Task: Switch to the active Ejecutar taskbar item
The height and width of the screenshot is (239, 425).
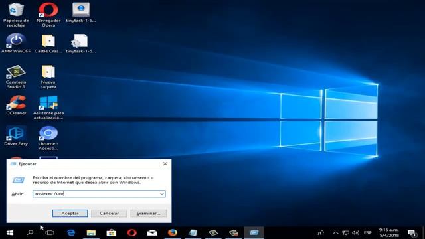Action: pos(254,233)
